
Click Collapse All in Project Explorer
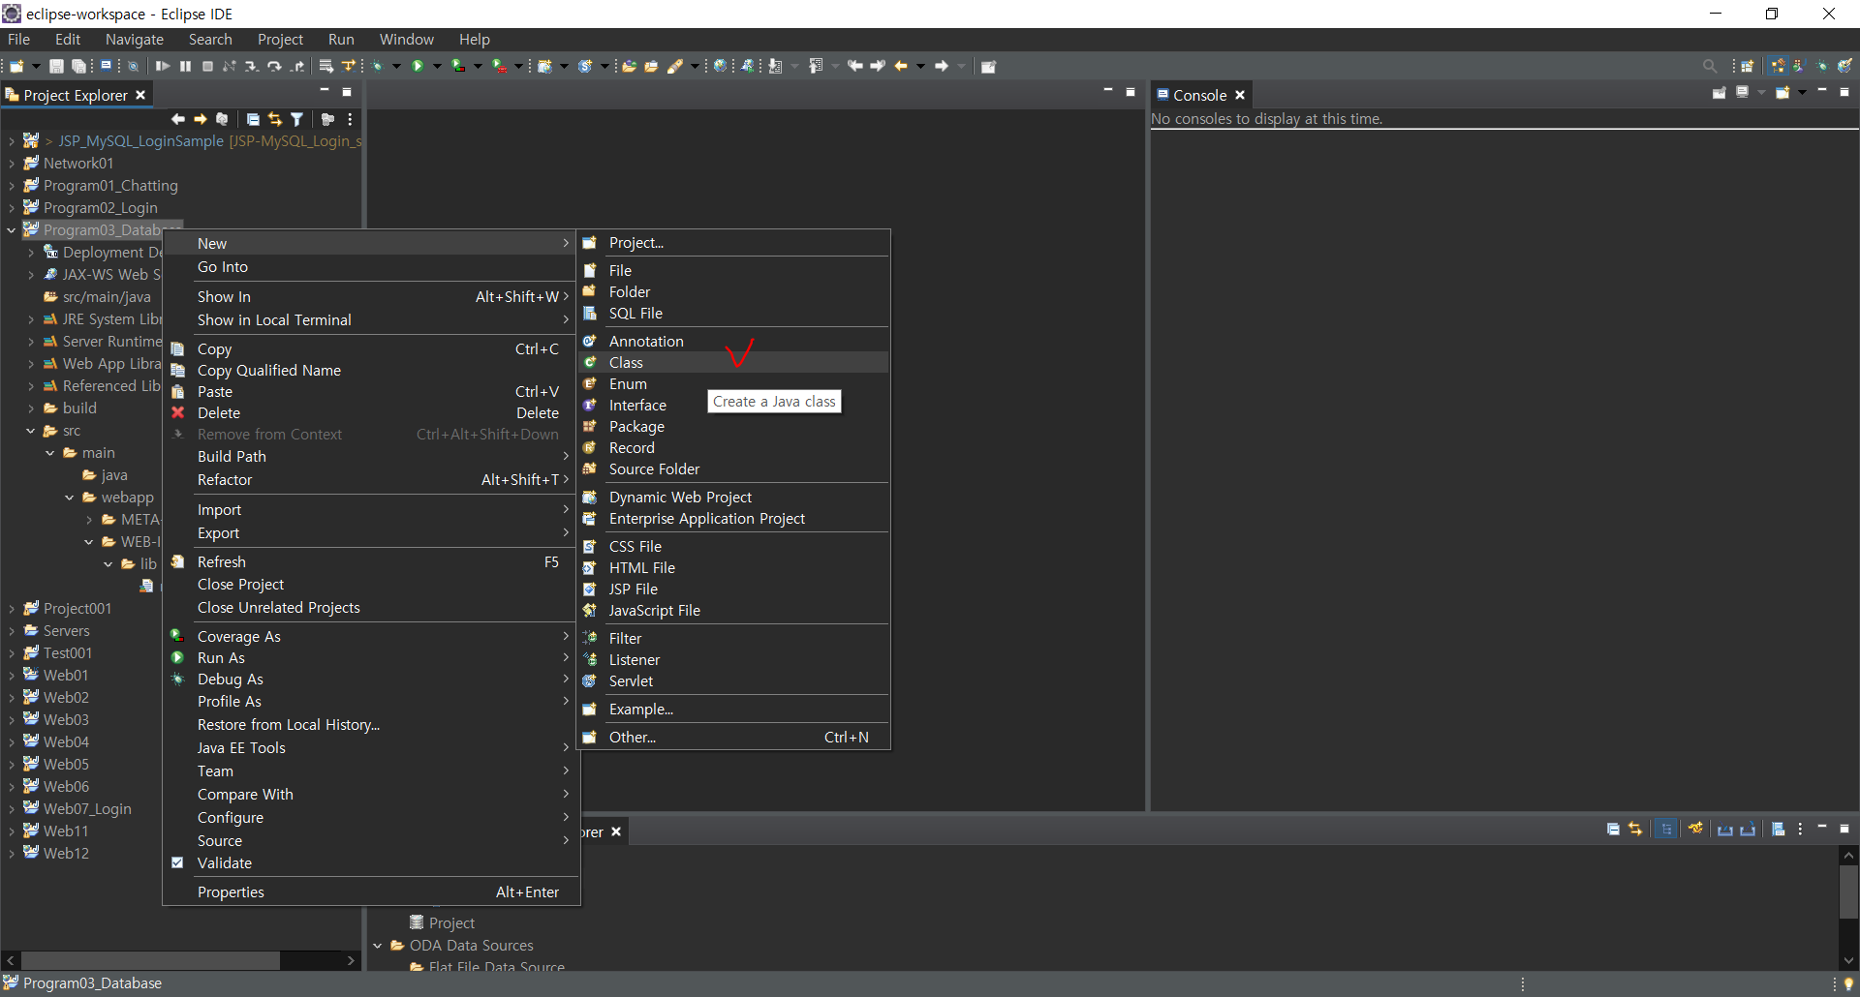253,119
